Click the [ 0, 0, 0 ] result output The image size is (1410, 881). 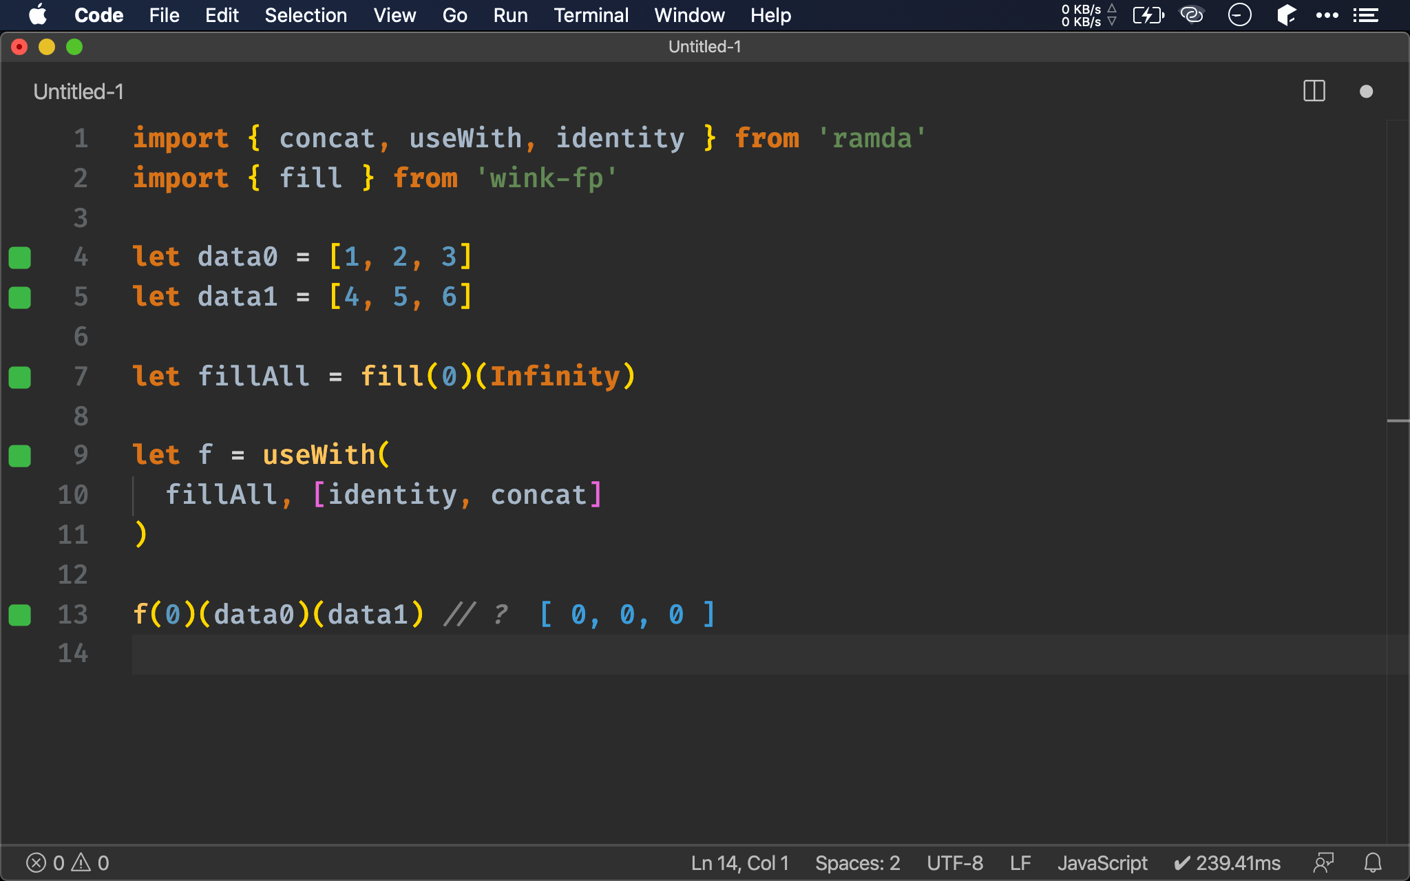click(x=627, y=614)
